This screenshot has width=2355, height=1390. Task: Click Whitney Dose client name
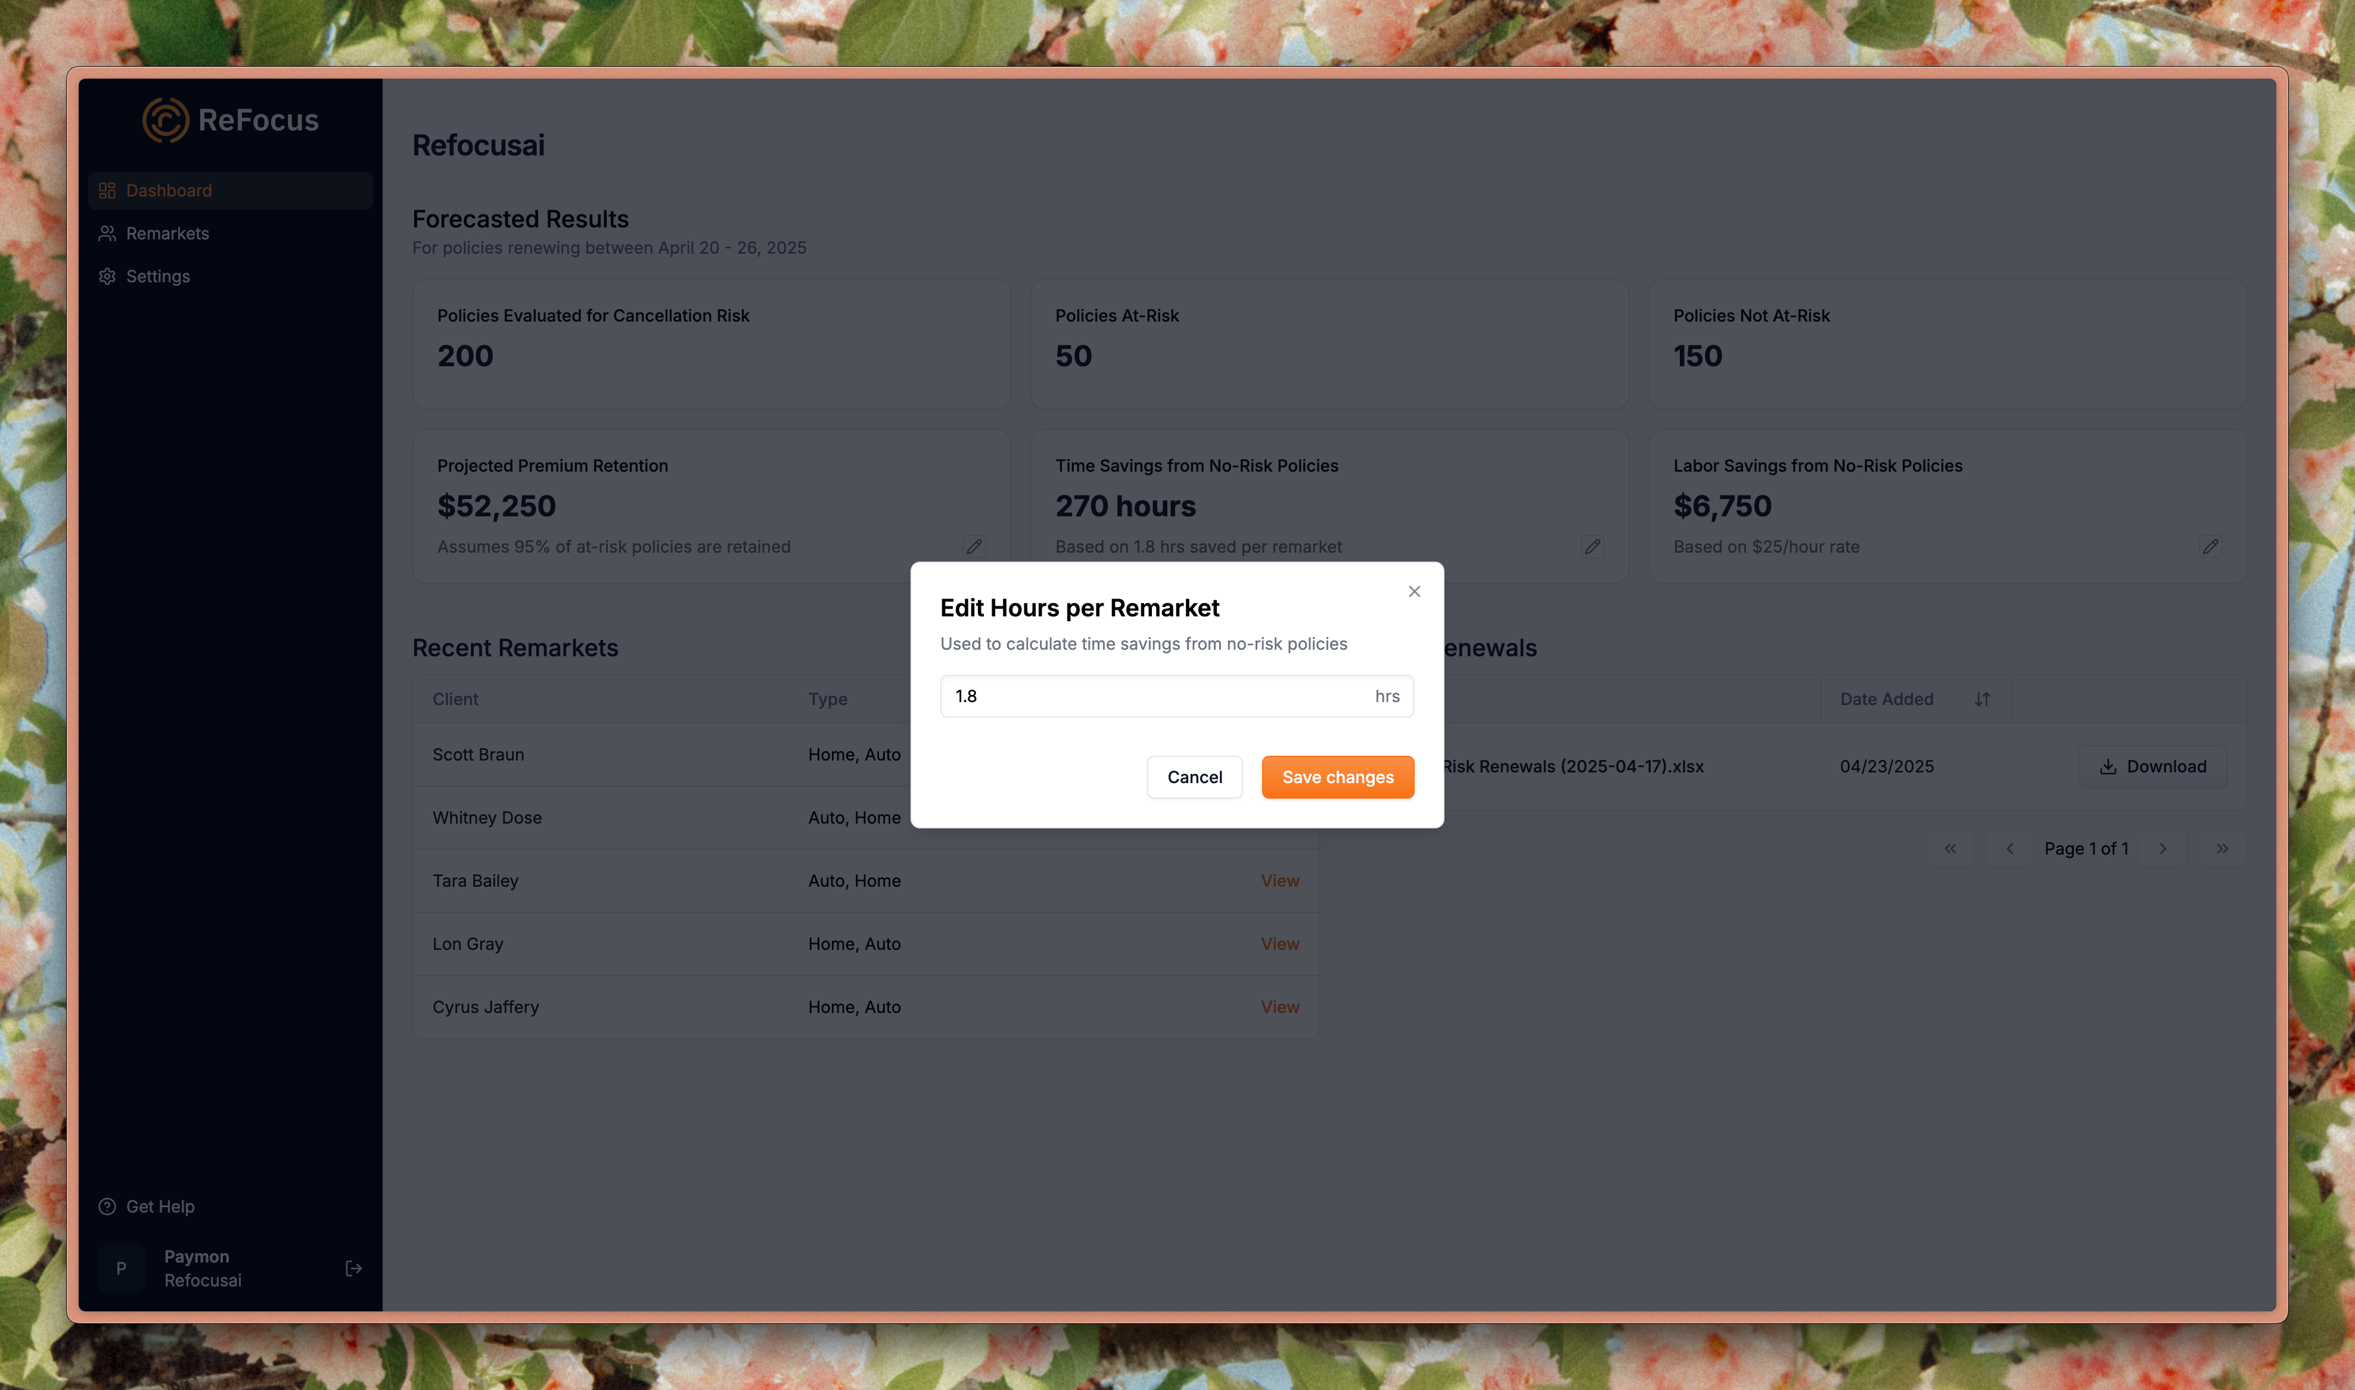point(487,818)
